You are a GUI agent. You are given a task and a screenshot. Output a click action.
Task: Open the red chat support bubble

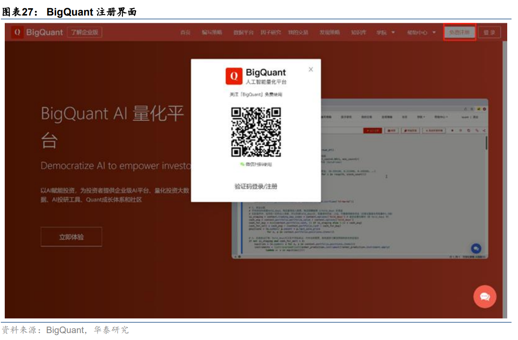(x=485, y=296)
